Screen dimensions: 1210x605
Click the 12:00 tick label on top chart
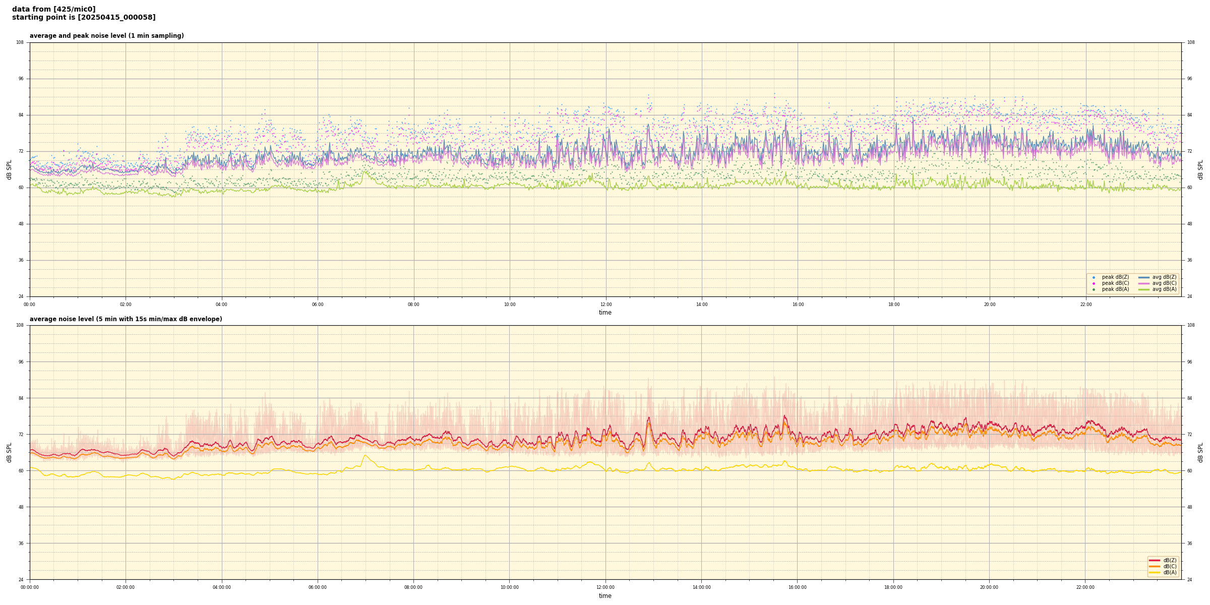(x=606, y=305)
